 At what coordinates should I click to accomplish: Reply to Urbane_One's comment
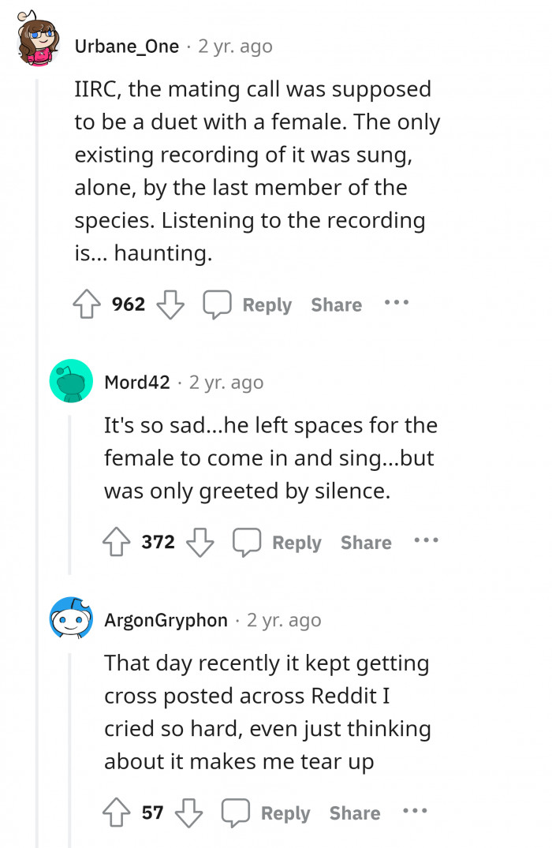tap(267, 304)
